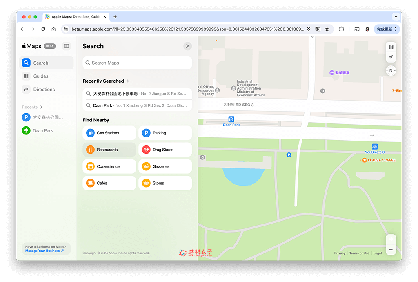Screen dimensions: 418x282
Task: Find nearby Parking
Action: (x=165, y=133)
